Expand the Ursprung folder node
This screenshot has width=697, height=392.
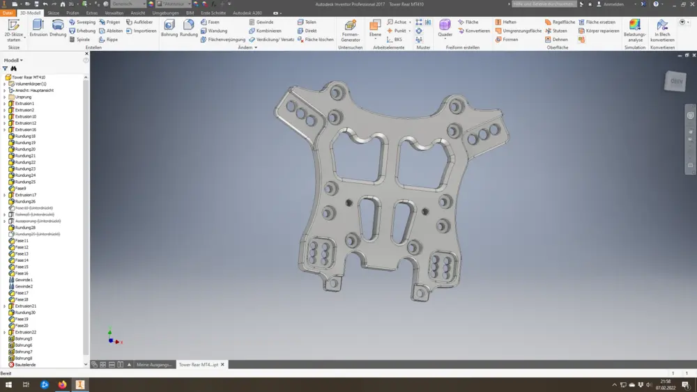(4, 97)
